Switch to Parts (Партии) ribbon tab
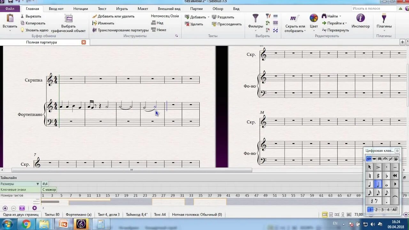This screenshot has height=230, width=409. (196, 9)
